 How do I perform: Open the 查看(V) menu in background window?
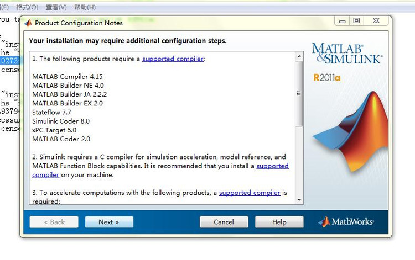(56, 7)
